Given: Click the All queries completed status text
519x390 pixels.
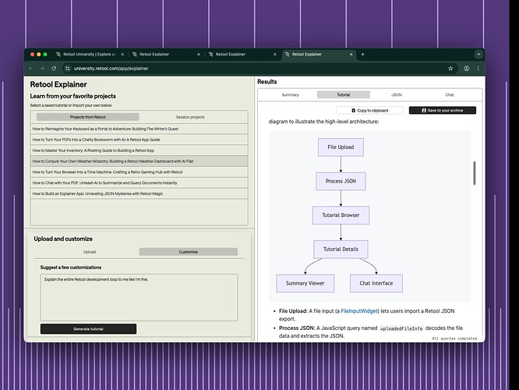Looking at the screenshot, I should point(455,339).
